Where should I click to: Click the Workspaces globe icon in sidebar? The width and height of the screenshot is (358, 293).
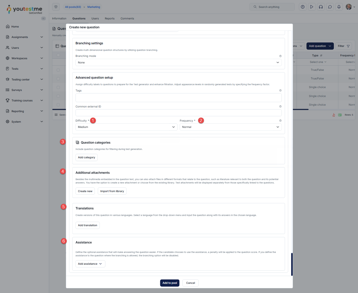point(8,58)
